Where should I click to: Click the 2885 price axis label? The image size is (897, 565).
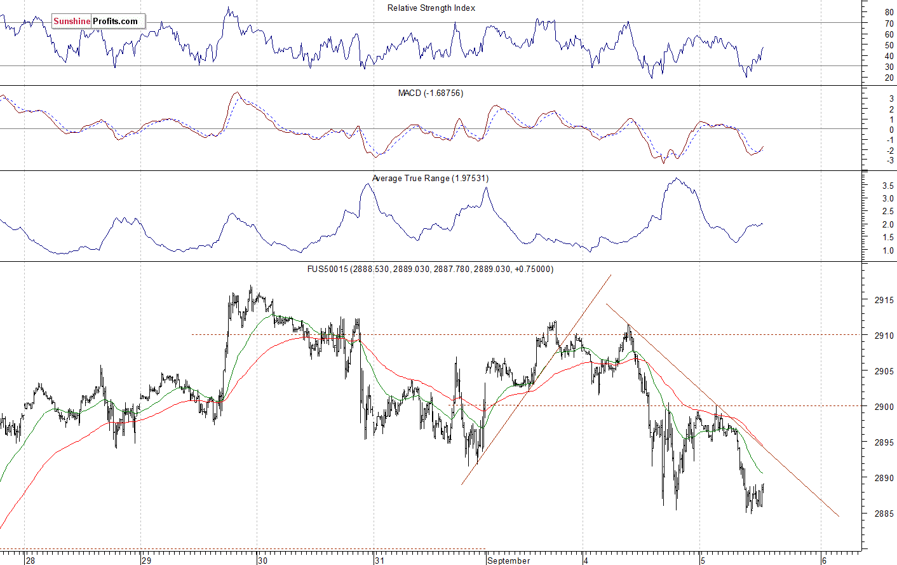(x=884, y=514)
